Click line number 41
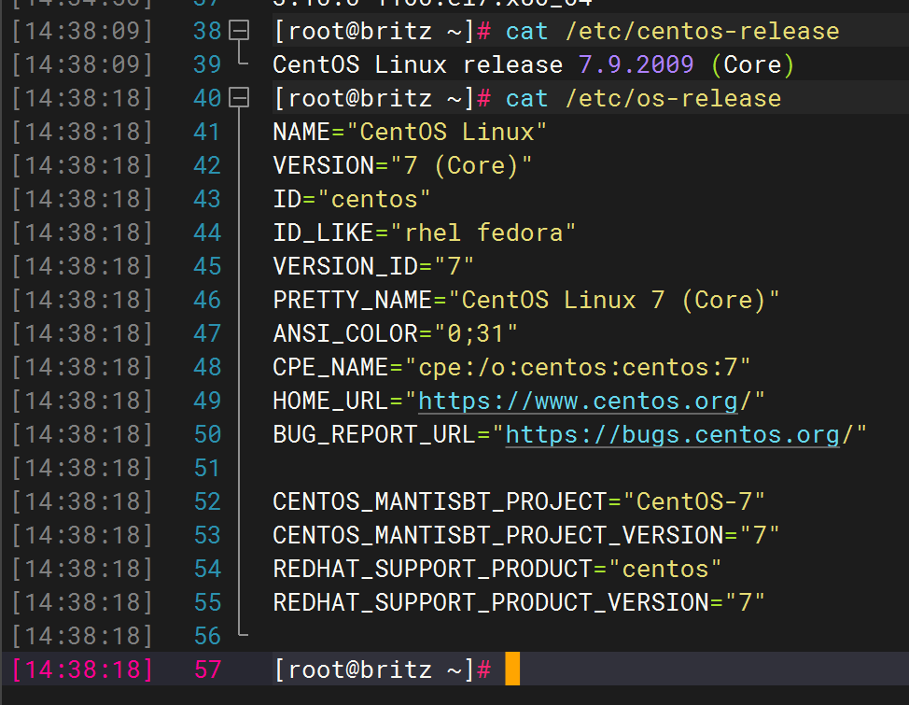The image size is (909, 705). 207,132
